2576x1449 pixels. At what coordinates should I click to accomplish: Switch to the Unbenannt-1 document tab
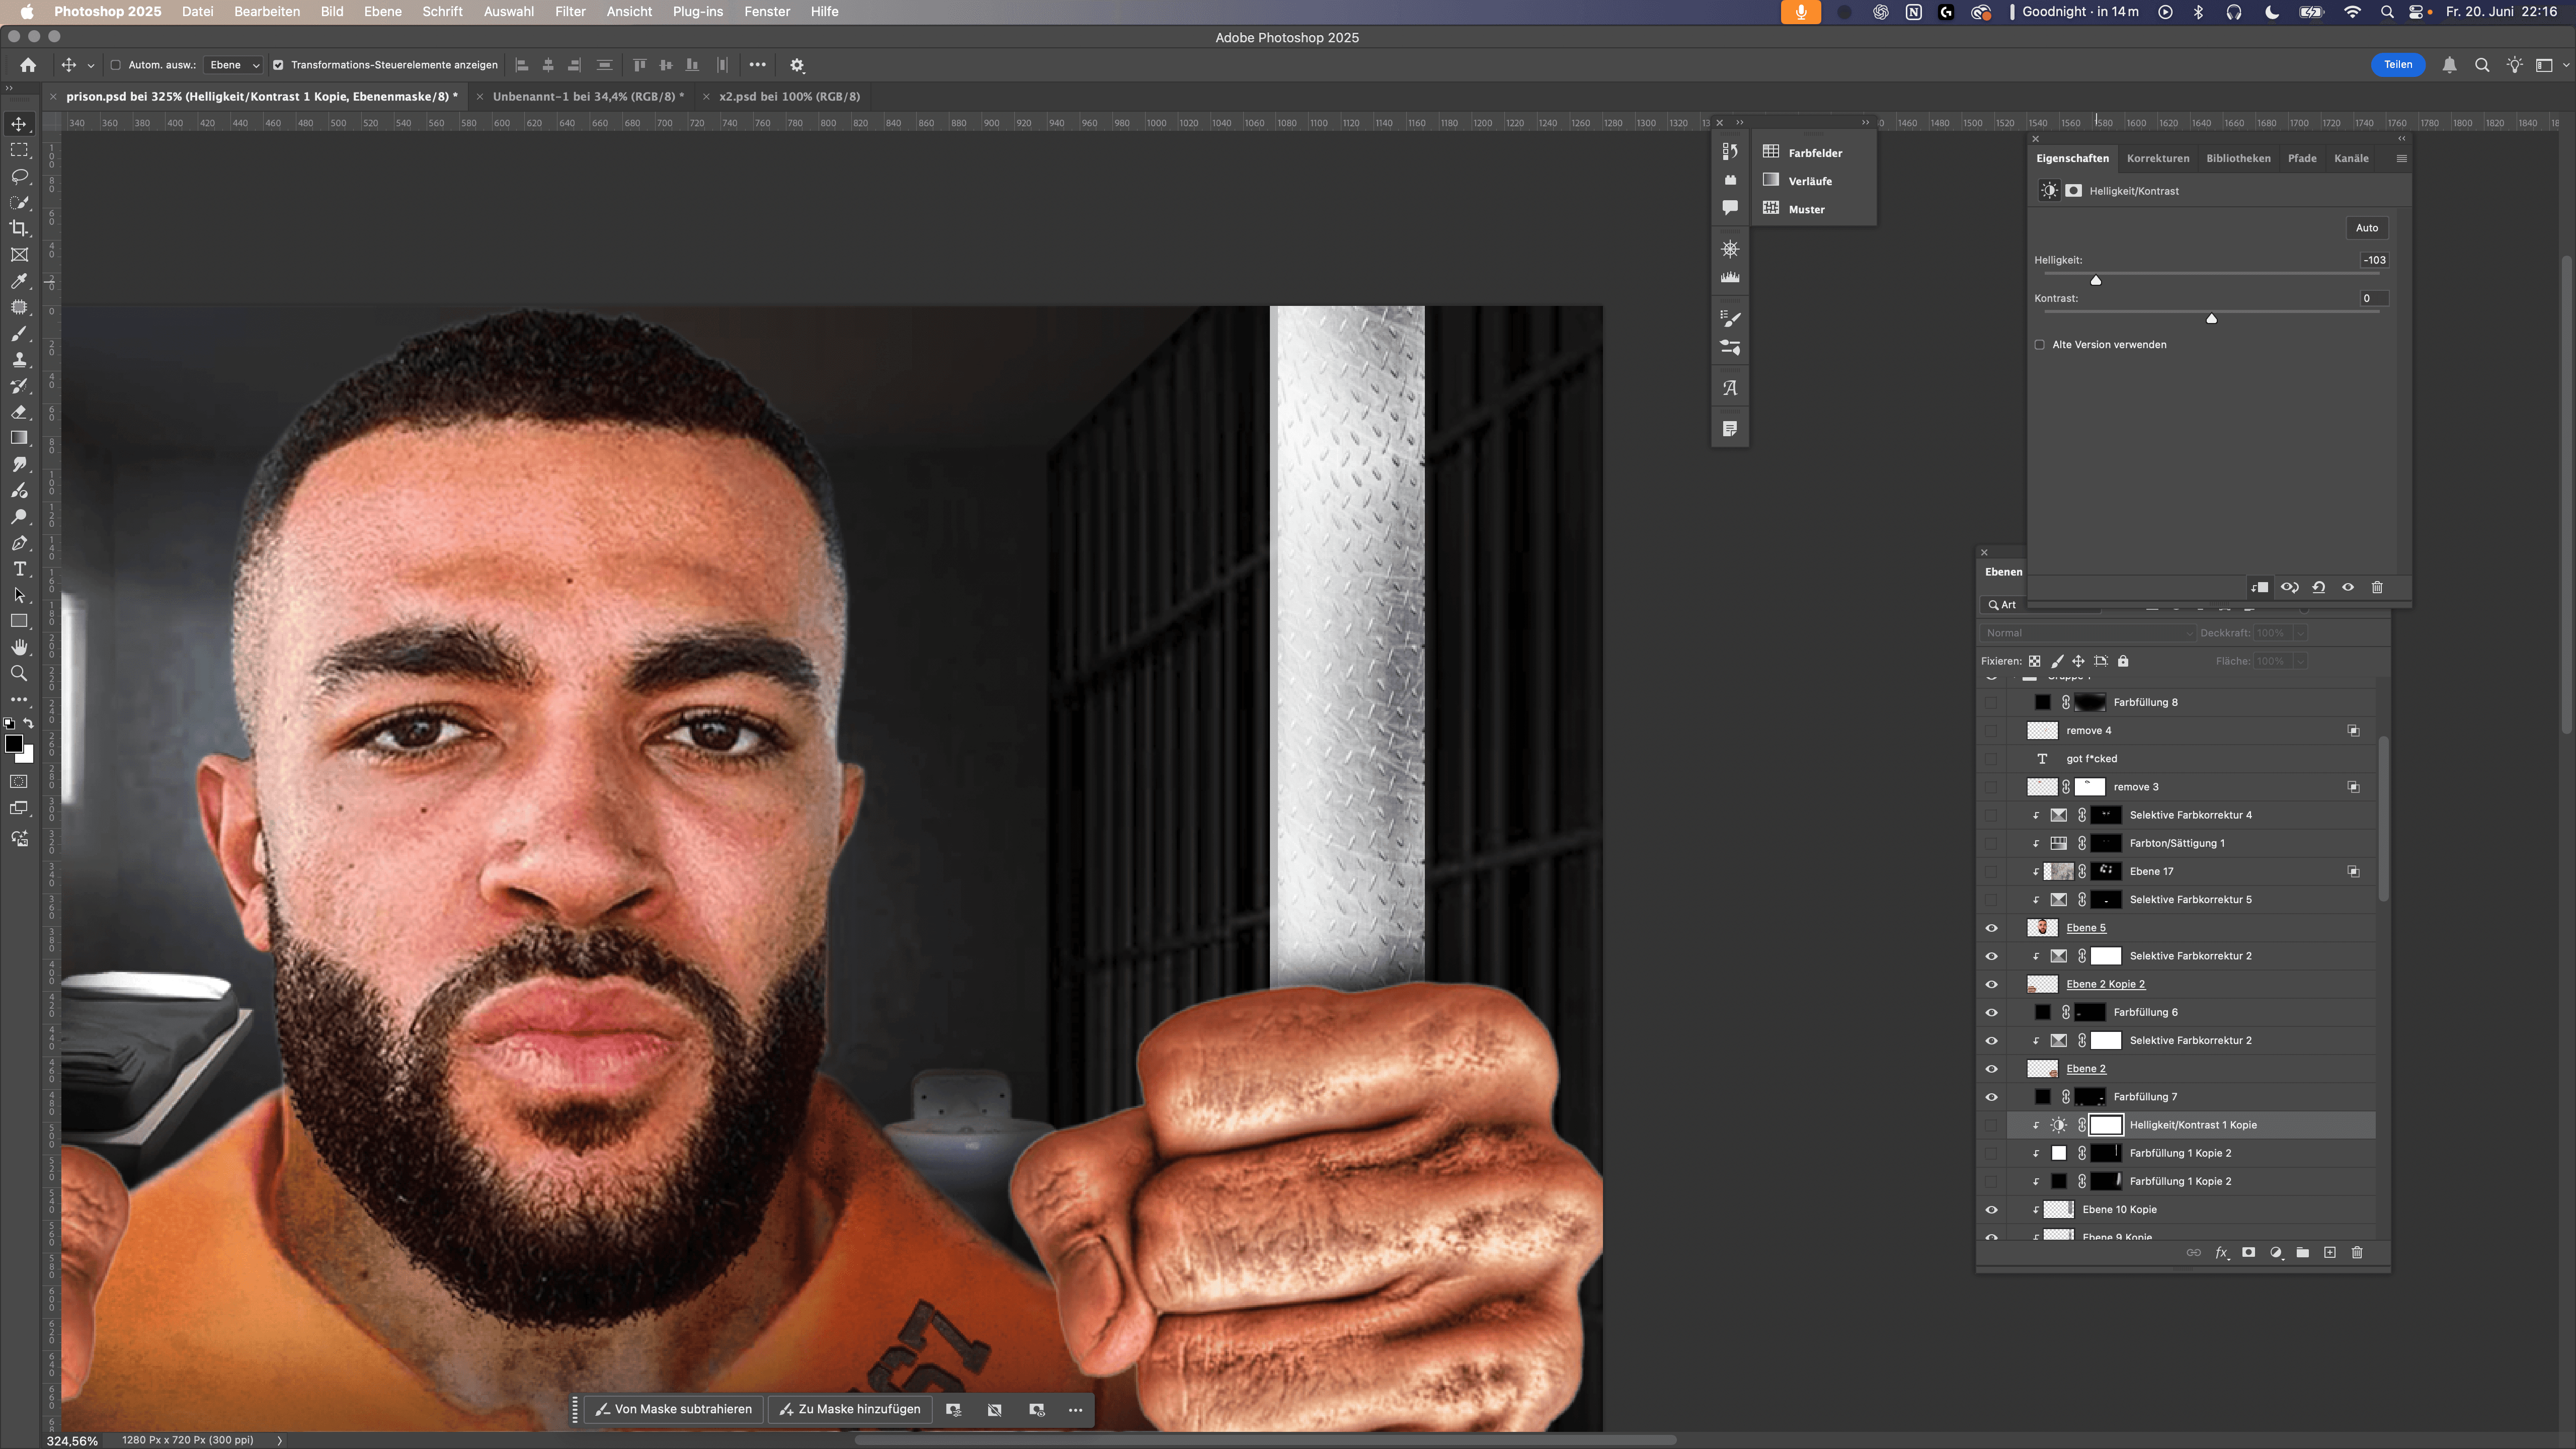588,96
